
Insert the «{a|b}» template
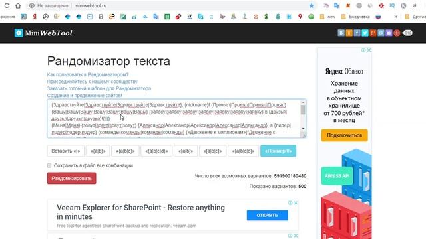(x=98, y=151)
